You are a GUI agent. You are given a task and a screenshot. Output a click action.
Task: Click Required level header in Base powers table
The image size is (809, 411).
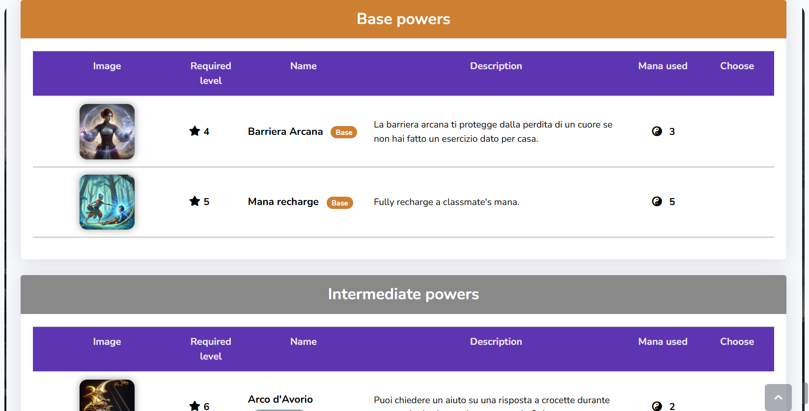click(x=211, y=73)
